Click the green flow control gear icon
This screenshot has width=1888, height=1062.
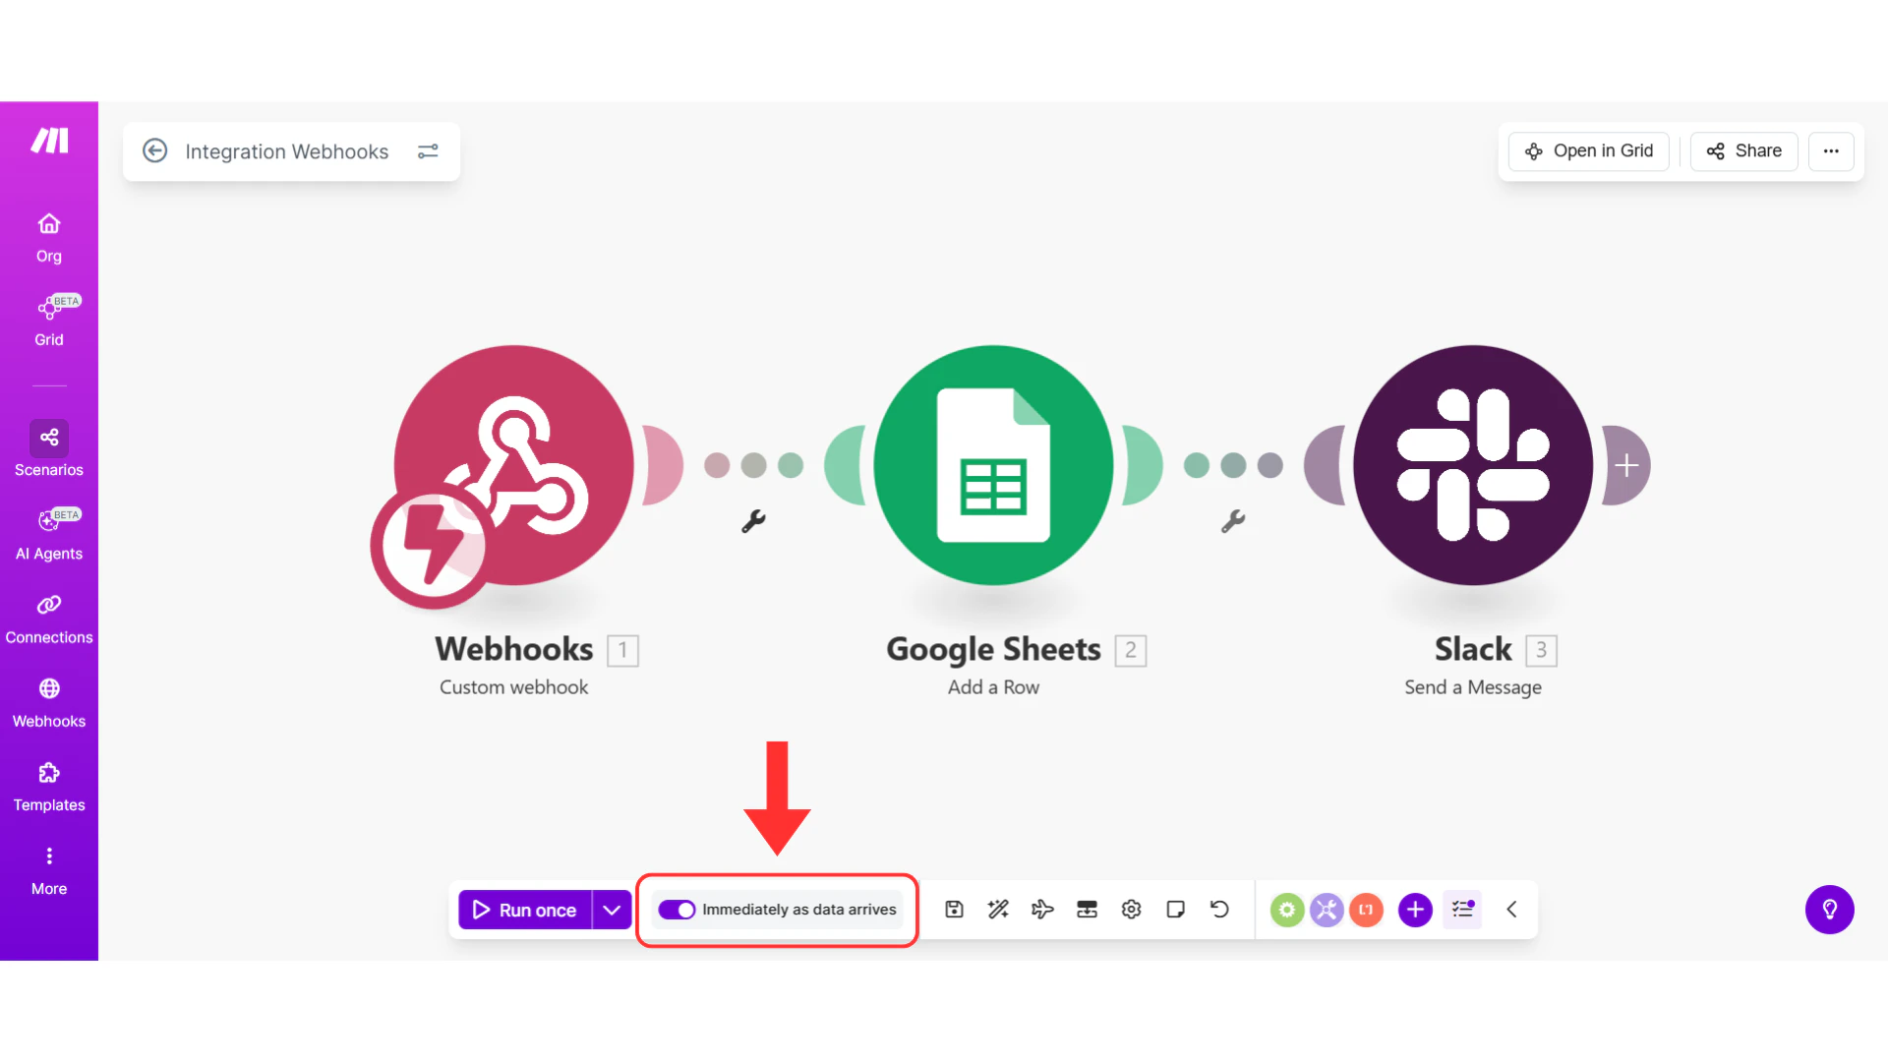[x=1286, y=910]
